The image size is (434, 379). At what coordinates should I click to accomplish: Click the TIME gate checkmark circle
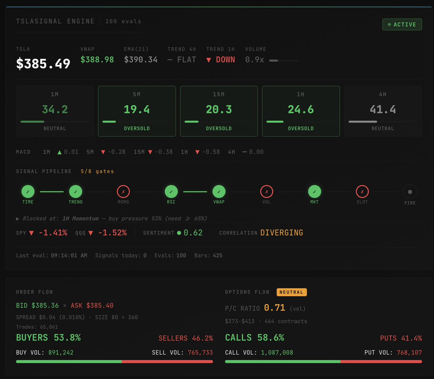click(x=28, y=191)
